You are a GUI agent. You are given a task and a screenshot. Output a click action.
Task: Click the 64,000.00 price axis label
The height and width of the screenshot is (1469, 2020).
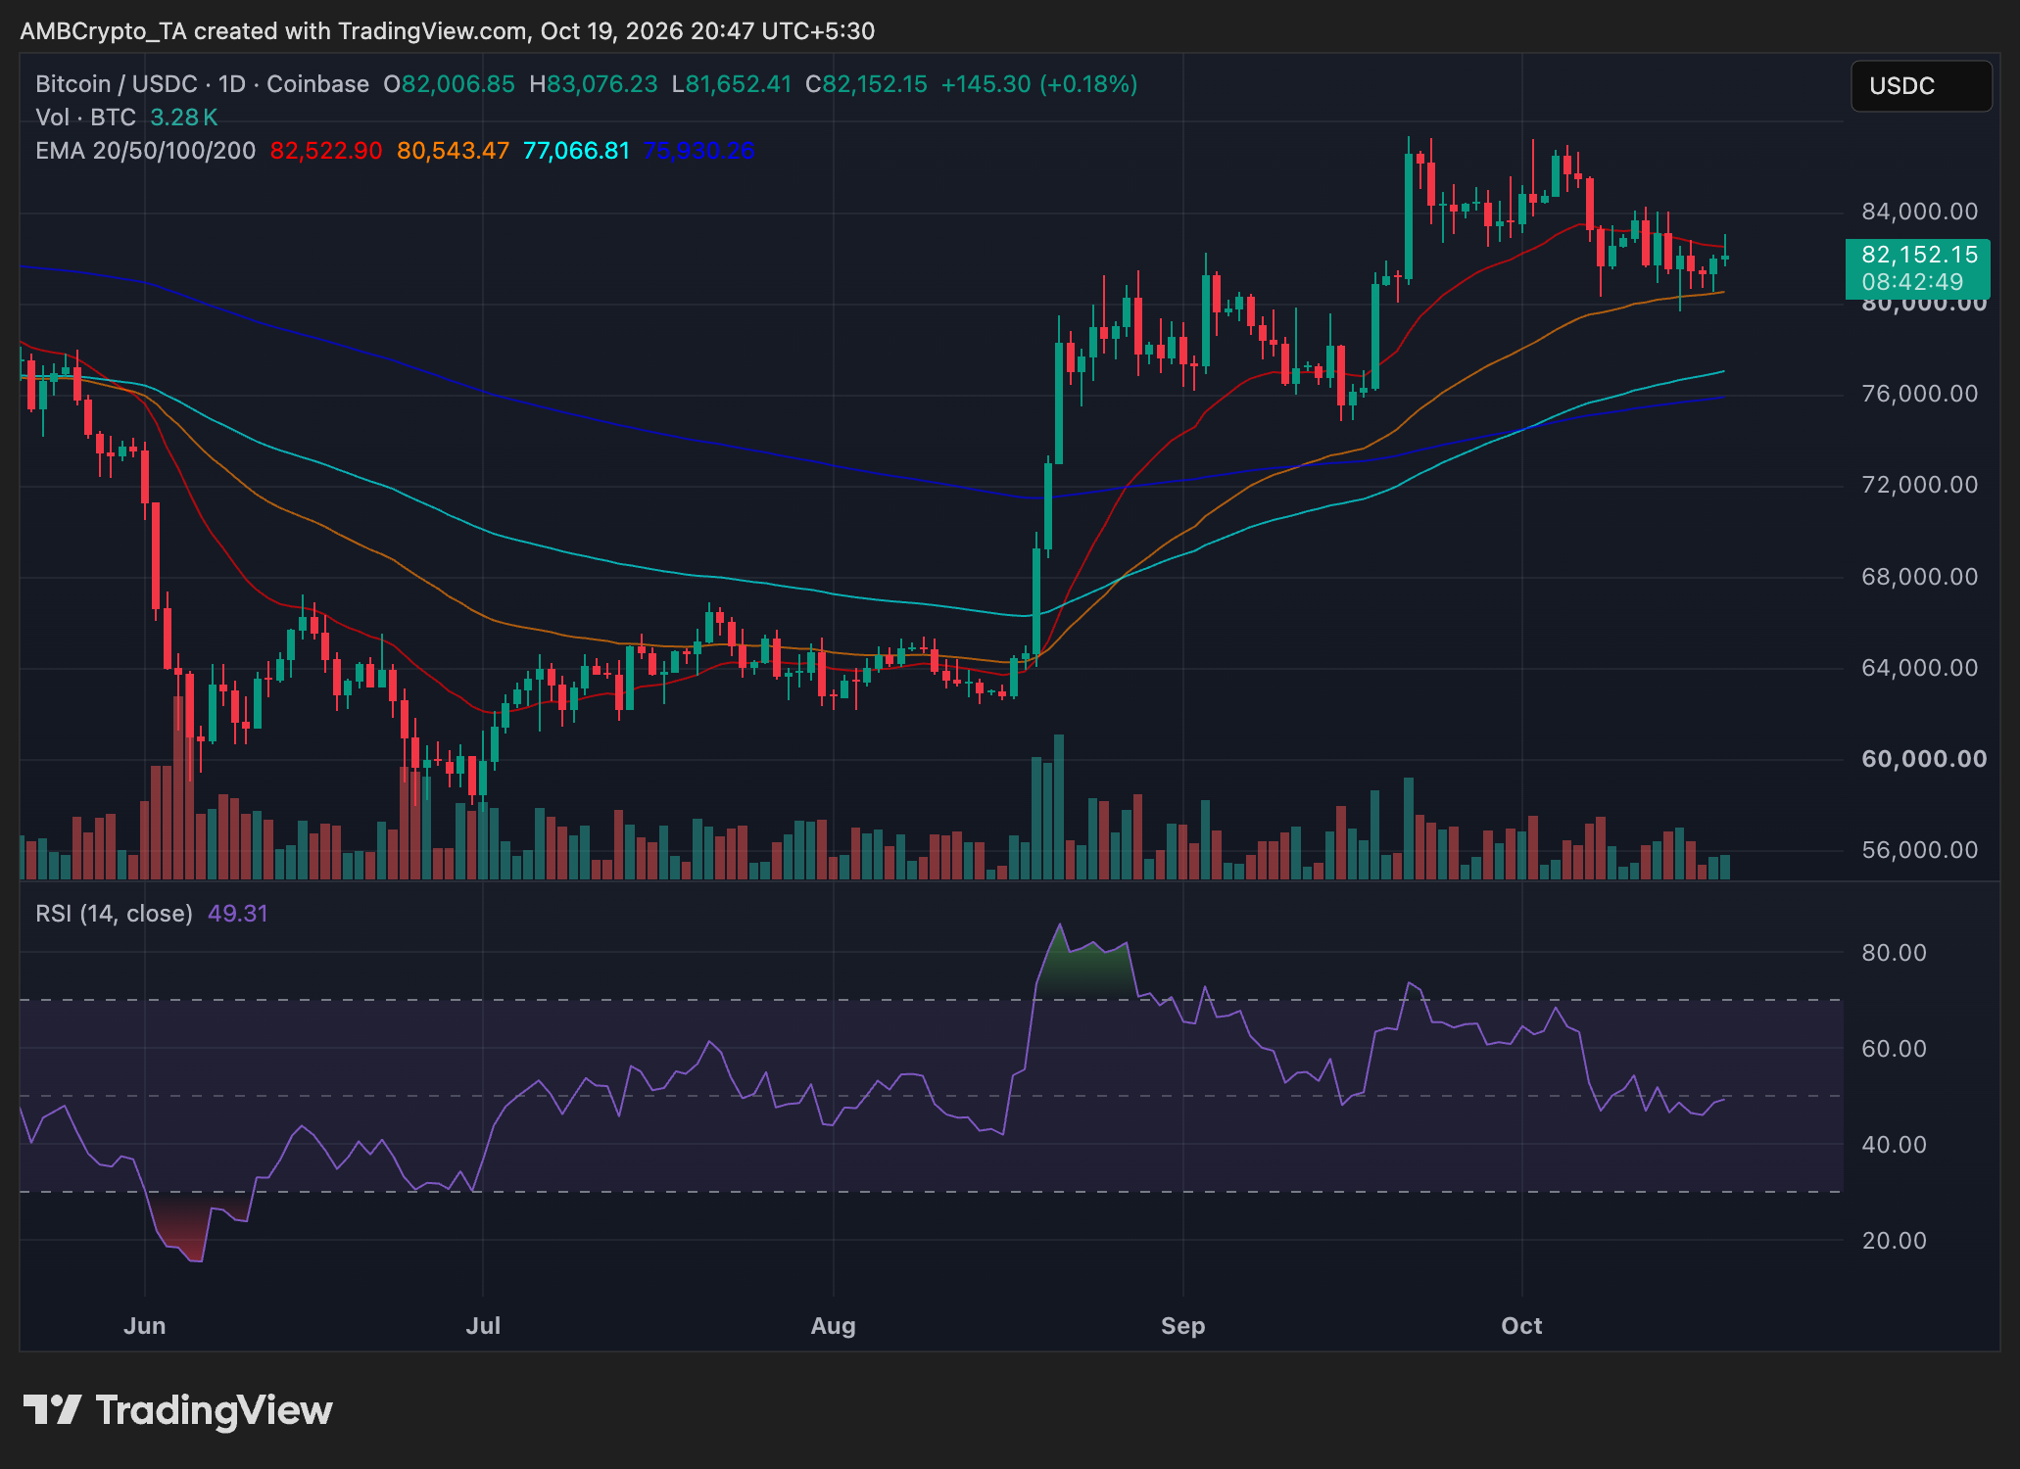(1919, 668)
